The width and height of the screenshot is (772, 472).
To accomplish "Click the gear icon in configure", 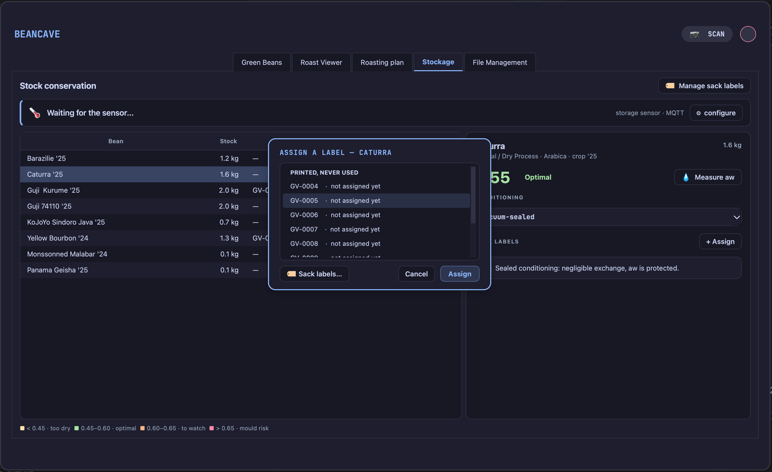I will click(x=698, y=113).
